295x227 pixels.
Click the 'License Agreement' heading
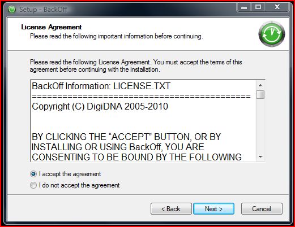point(52,27)
